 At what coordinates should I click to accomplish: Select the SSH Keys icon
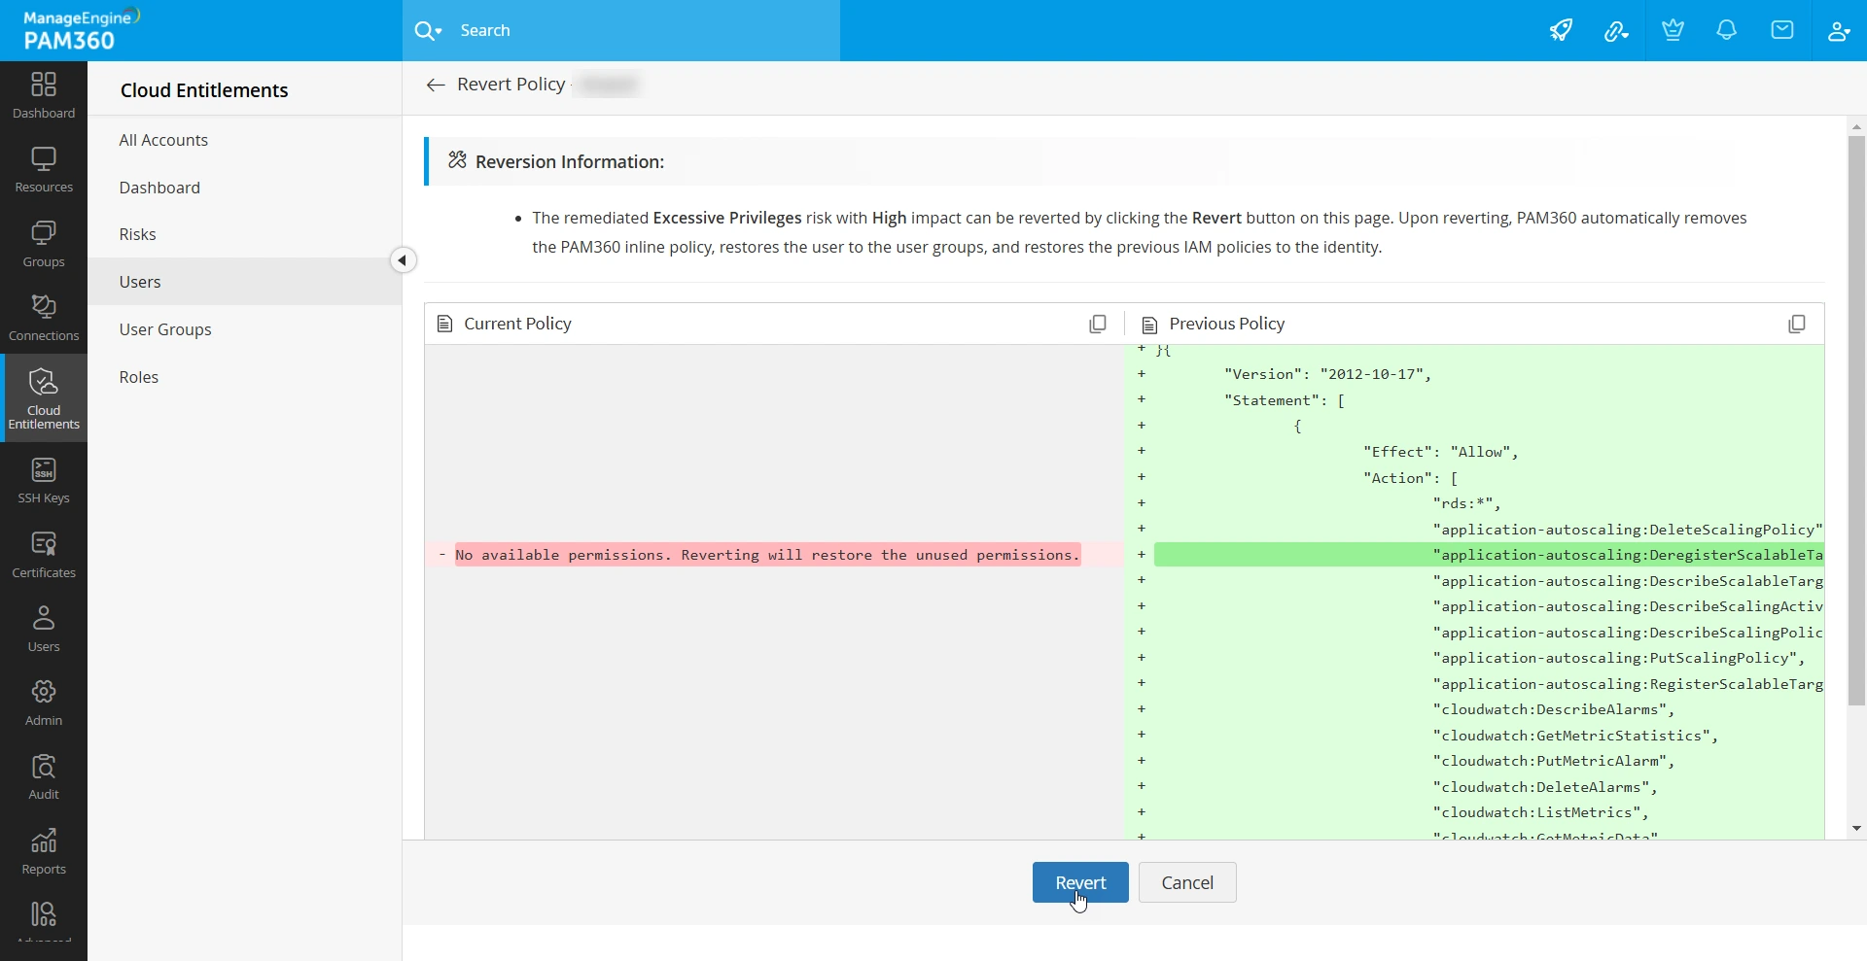click(44, 481)
